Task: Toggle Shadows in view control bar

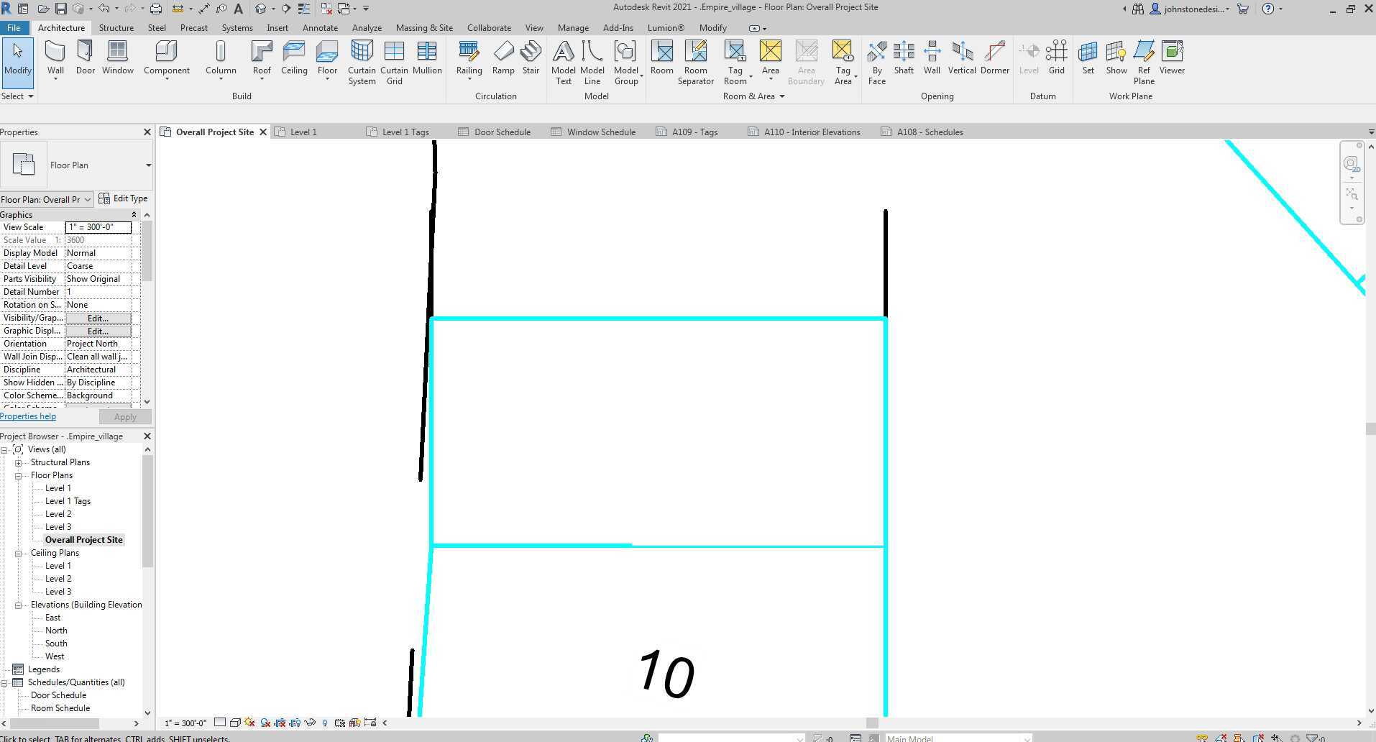Action: click(x=265, y=723)
